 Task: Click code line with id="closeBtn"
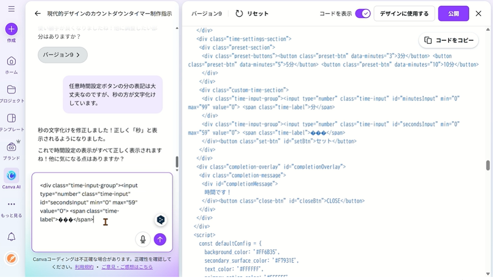click(283, 201)
